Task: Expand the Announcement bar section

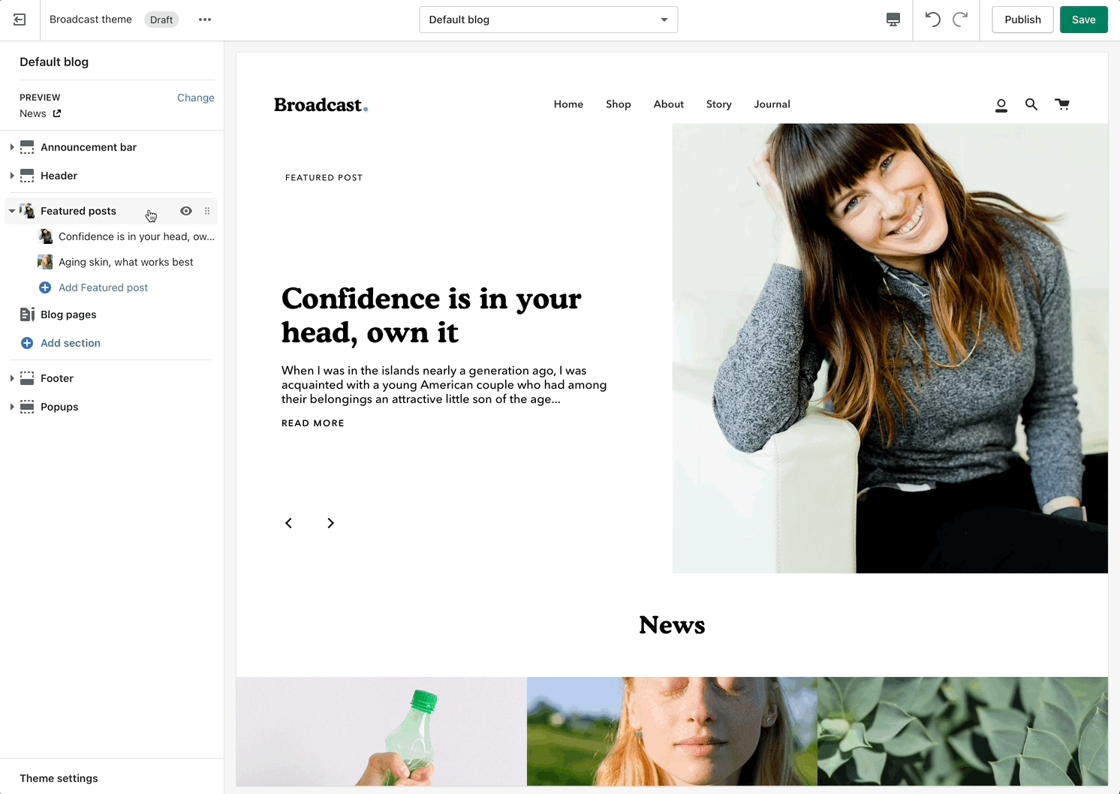Action: coord(12,147)
